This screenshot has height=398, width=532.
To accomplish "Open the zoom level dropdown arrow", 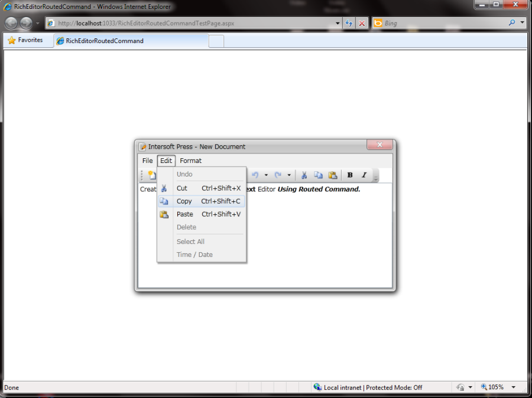I will click(514, 387).
